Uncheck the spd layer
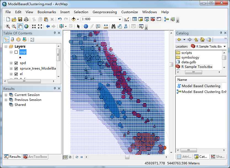 16,63
